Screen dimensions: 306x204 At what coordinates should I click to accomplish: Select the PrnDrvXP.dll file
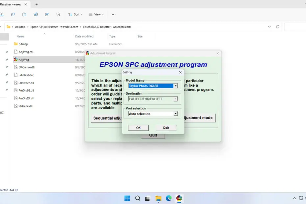click(26, 98)
